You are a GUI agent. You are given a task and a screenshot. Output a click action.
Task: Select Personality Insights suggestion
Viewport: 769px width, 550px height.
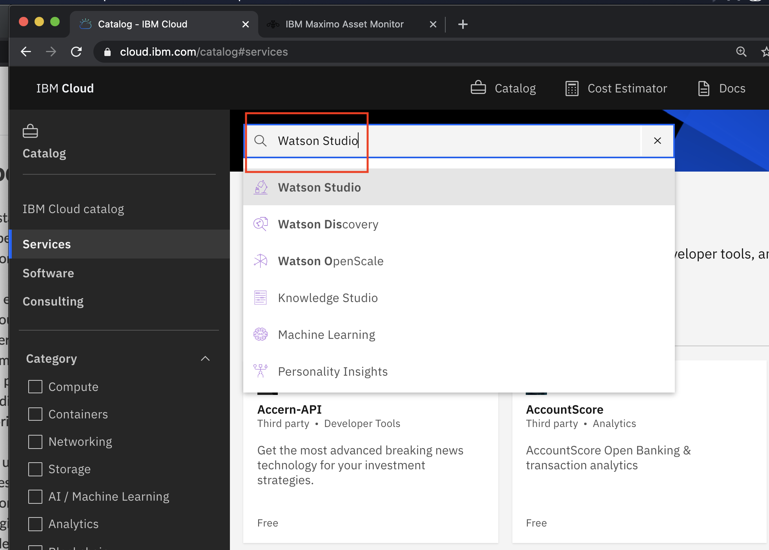pos(459,371)
